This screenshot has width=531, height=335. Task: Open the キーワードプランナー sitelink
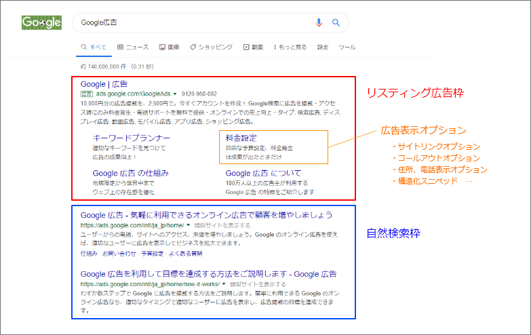pyautogui.click(x=132, y=138)
